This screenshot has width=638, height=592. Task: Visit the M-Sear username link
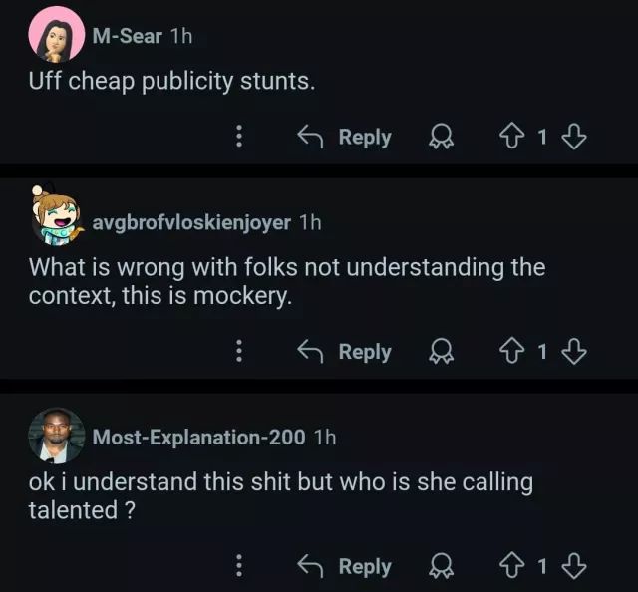(x=127, y=36)
